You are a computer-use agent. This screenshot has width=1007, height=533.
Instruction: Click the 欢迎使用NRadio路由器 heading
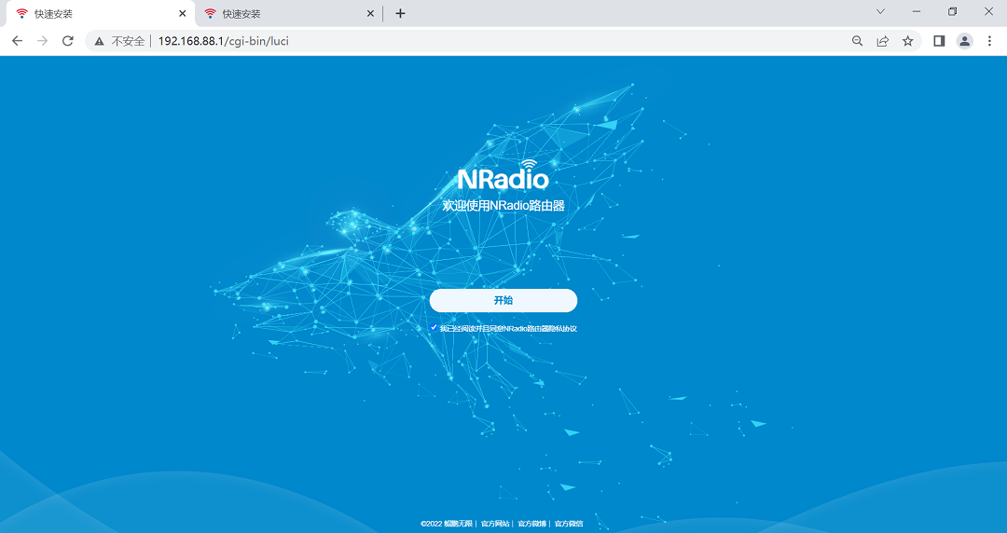(x=503, y=206)
